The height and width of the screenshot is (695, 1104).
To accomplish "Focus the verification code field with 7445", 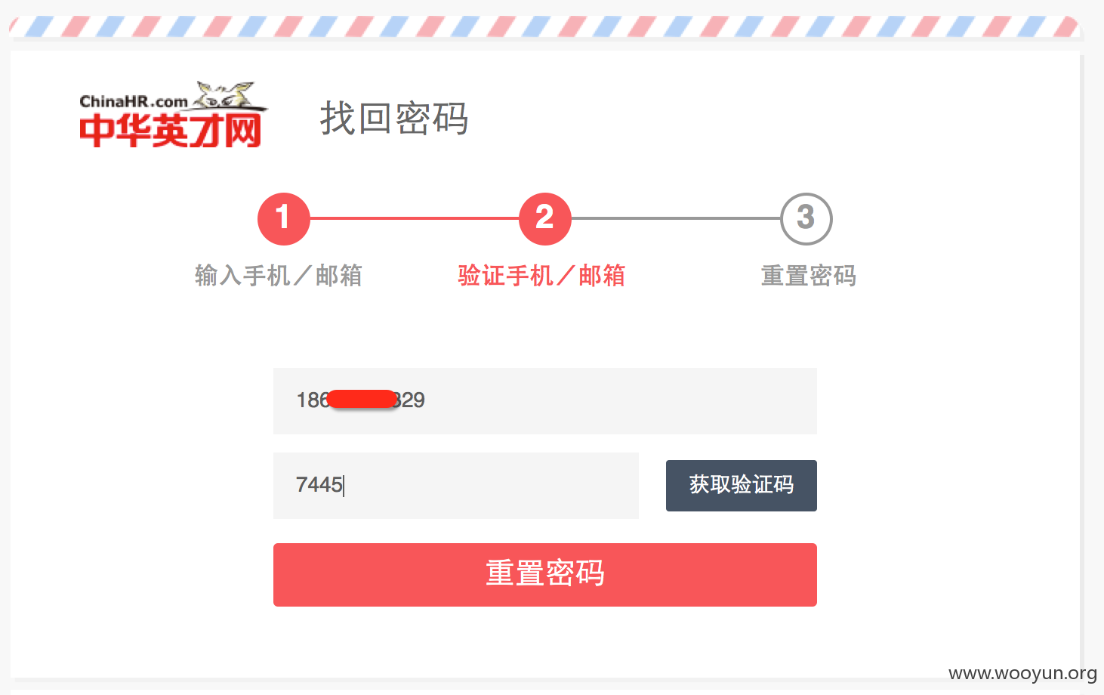I will 456,486.
